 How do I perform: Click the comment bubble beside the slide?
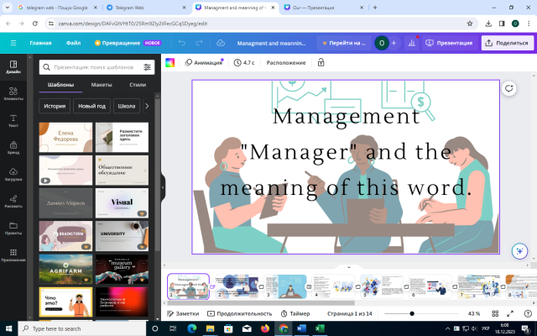pos(509,88)
